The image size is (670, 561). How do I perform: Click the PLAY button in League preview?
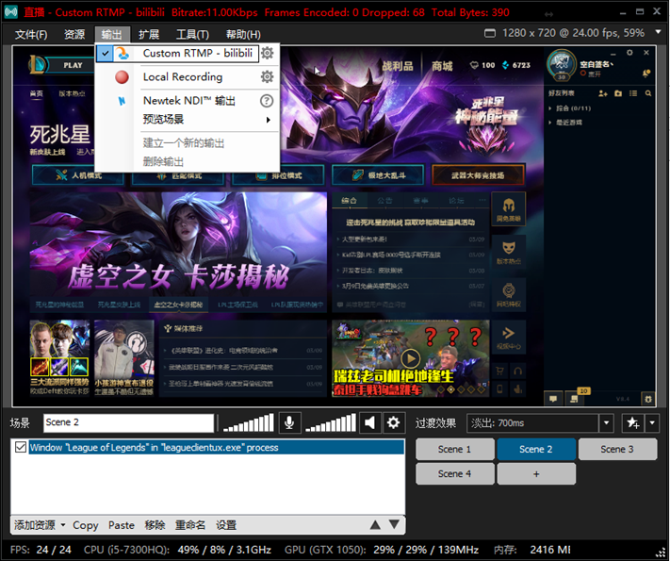click(73, 65)
